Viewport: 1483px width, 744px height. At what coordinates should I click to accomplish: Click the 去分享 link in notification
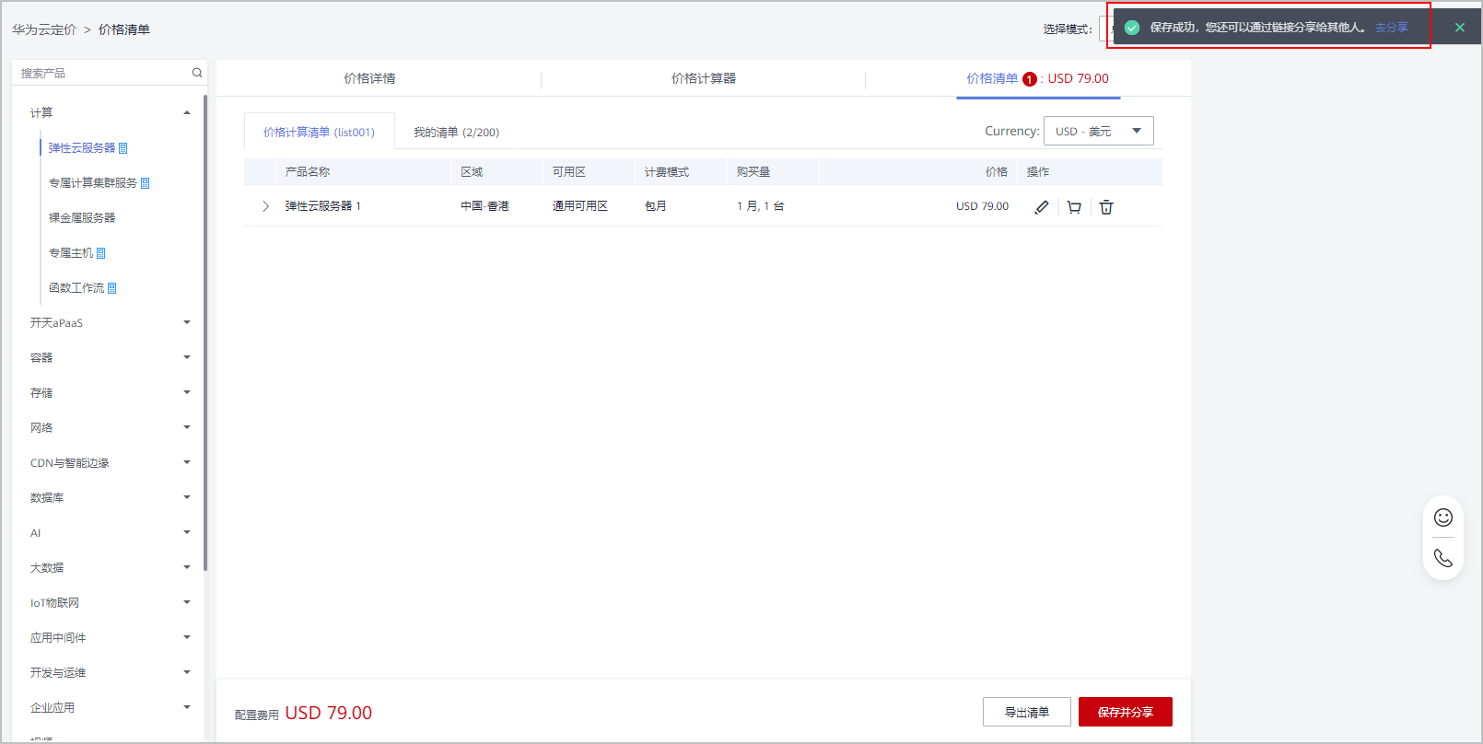(1391, 28)
